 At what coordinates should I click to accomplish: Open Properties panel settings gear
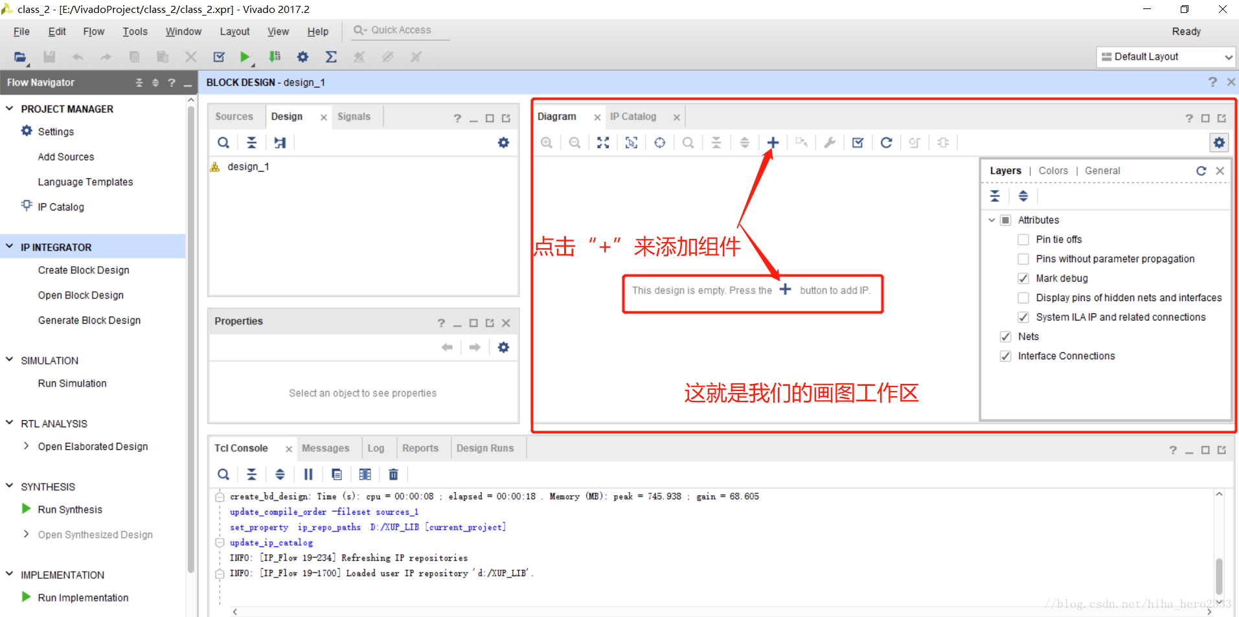(503, 348)
